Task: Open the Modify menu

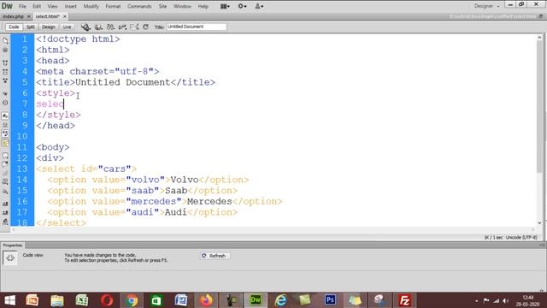Action: pos(91,6)
